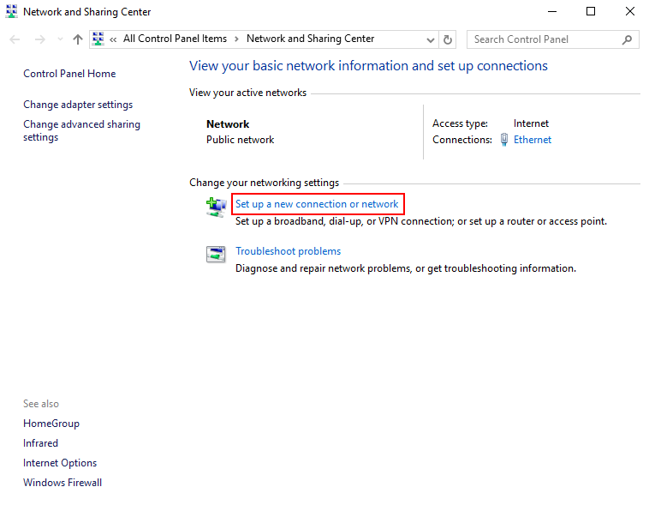
Task: Open the Ethernet connection link
Action: click(x=532, y=140)
